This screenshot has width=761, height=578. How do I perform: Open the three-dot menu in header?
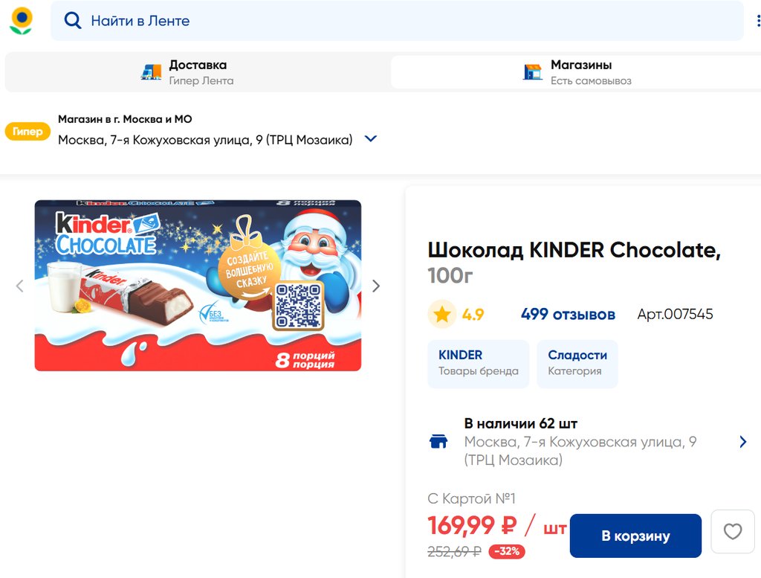click(758, 21)
